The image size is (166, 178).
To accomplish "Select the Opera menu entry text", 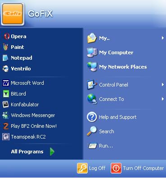I will click(x=18, y=36).
